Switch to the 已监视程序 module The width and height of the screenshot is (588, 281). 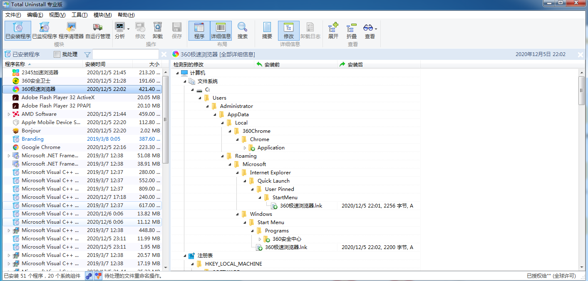(x=45, y=31)
